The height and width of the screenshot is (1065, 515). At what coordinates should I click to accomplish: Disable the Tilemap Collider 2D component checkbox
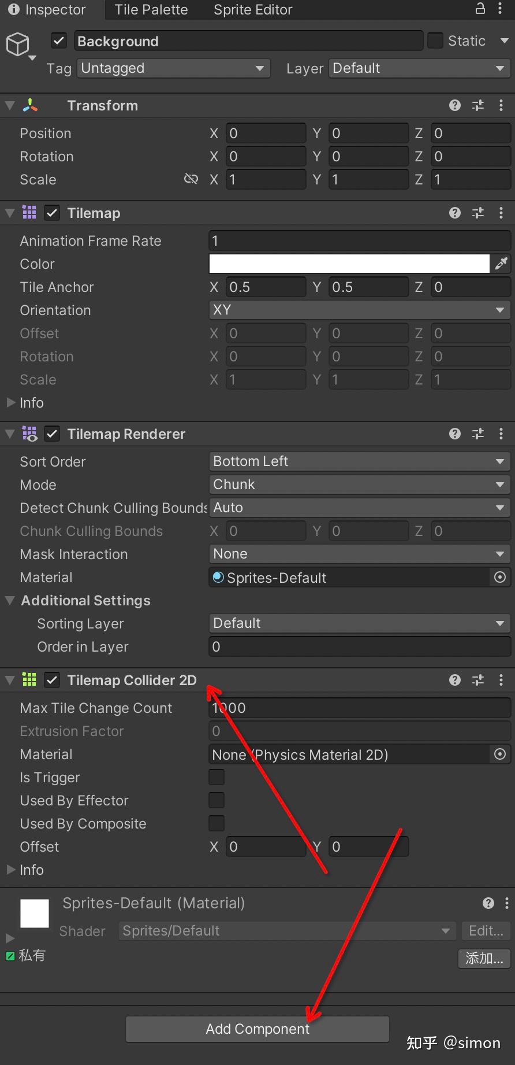click(x=53, y=681)
